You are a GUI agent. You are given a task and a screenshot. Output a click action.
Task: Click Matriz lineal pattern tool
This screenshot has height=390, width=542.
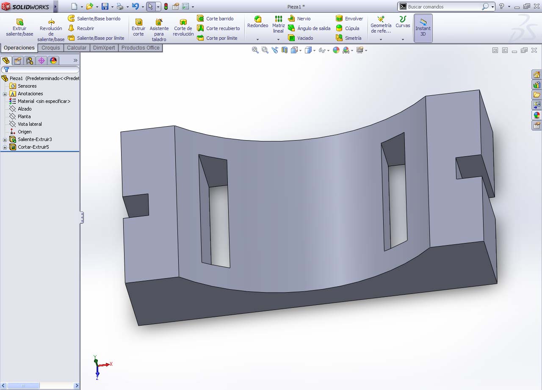point(278,25)
